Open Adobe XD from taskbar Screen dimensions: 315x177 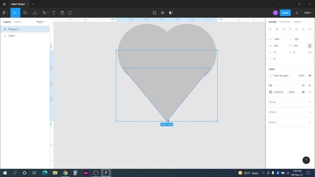click(x=86, y=173)
